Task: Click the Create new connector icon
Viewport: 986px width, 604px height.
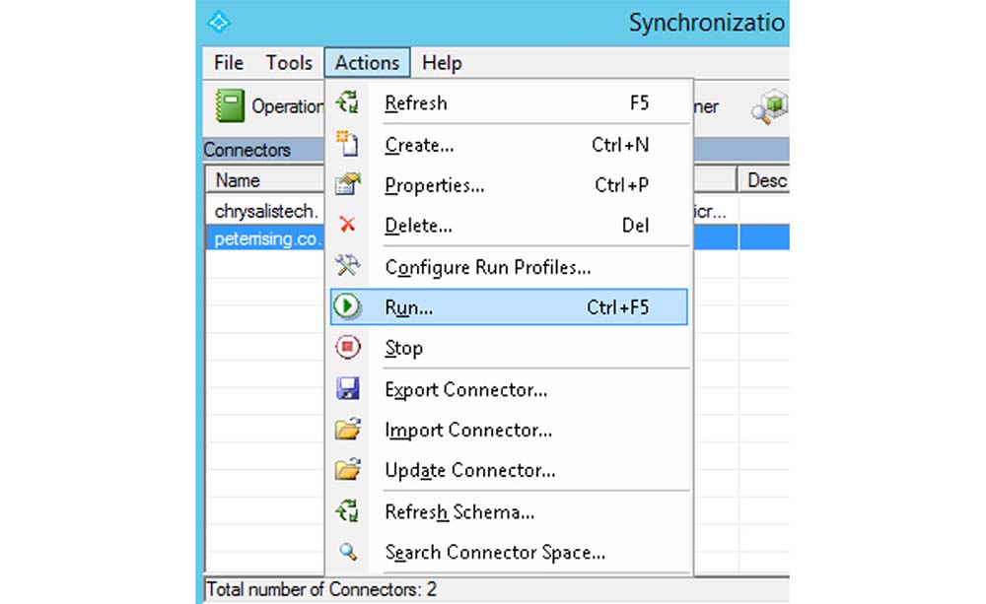Action: [x=347, y=144]
